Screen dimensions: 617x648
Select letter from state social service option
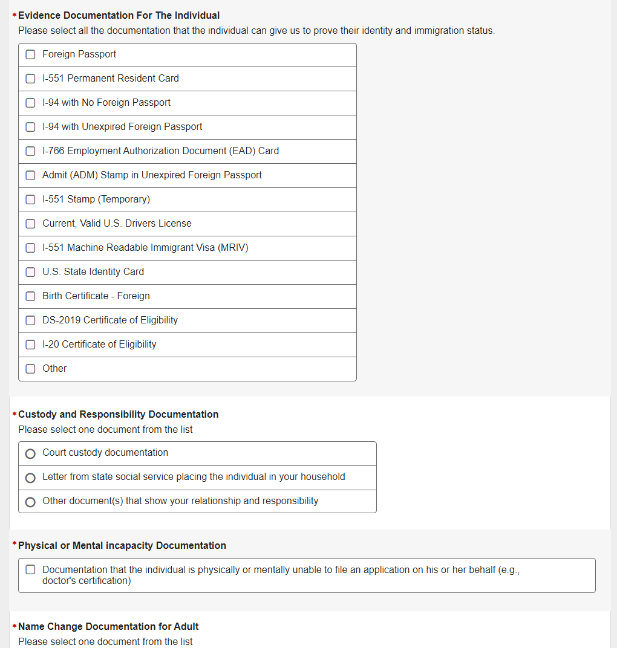click(30, 478)
